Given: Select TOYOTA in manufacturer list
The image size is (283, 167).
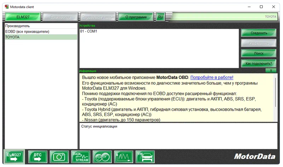Looking at the screenshot, I should pyautogui.click(x=41, y=37).
